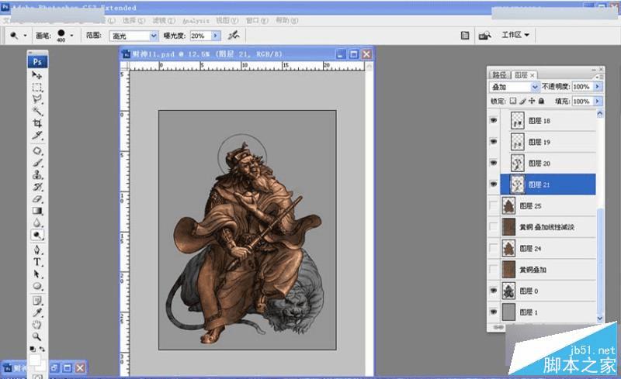
Task: Select the Hand tool
Action: click(37, 323)
